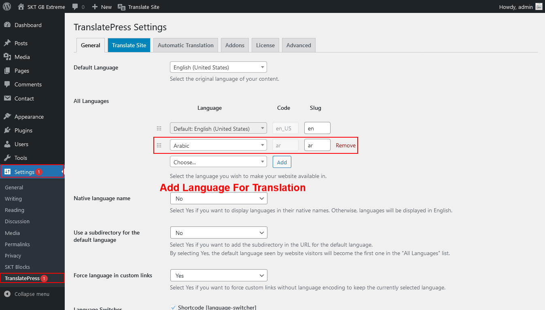Click the ar slug input field
This screenshot has width=545, height=310.
(317, 145)
